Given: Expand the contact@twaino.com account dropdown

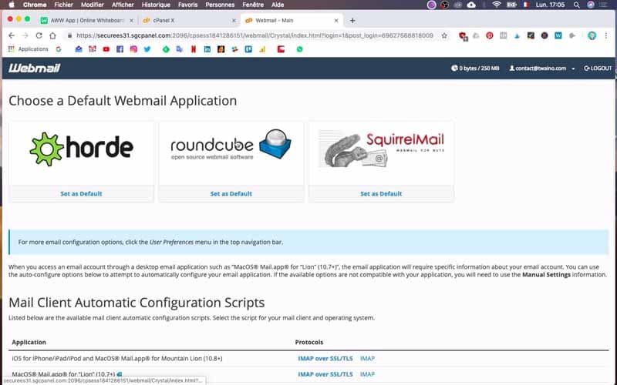Looking at the screenshot, I should 542,68.
